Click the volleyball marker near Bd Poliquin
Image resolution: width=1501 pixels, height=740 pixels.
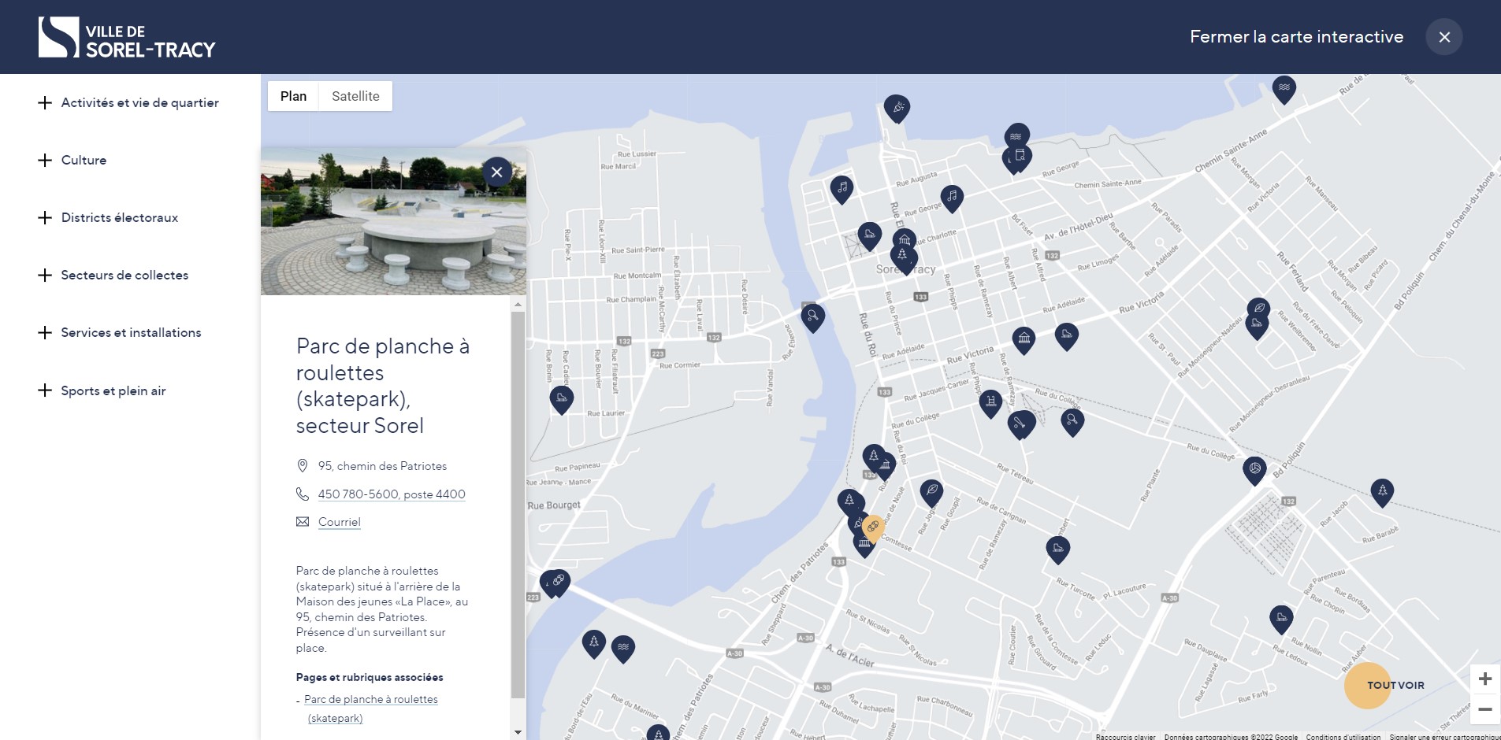coord(1254,469)
